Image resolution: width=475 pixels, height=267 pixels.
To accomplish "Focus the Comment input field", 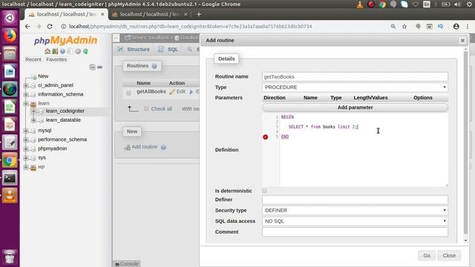I will tap(355, 232).
